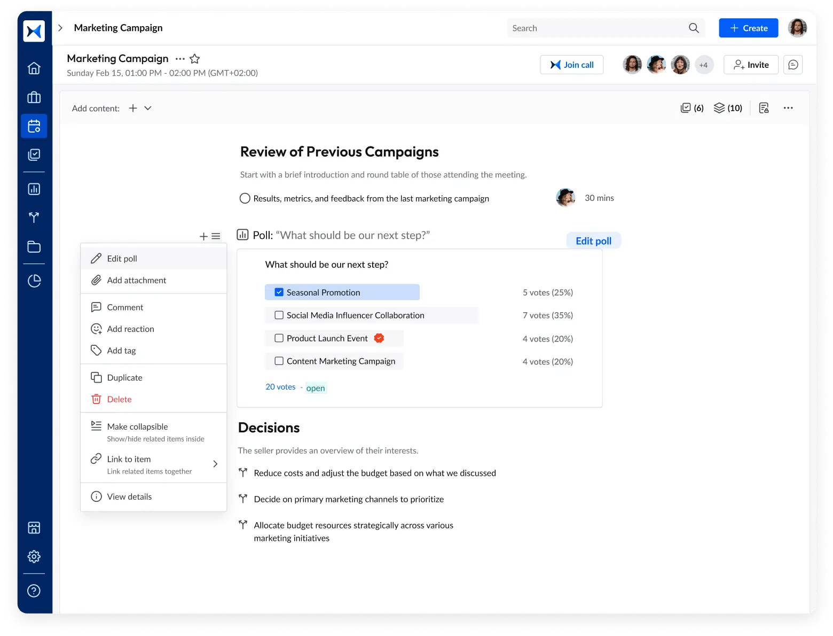The height and width of the screenshot is (636, 833).
Task: Click into the Search field
Action: pos(598,28)
